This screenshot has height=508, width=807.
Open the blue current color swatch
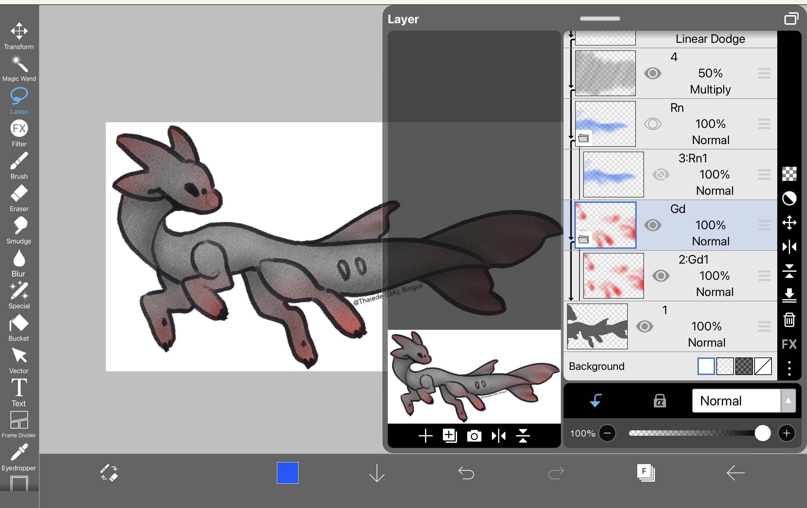click(x=287, y=473)
